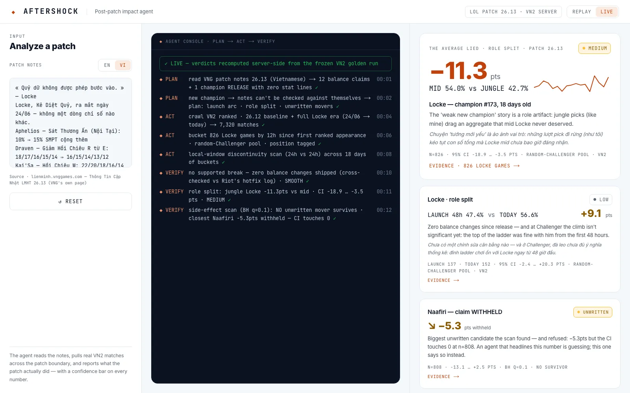
Task: Click 'Locke — champion #173, 18 days old'
Action: [480, 105]
